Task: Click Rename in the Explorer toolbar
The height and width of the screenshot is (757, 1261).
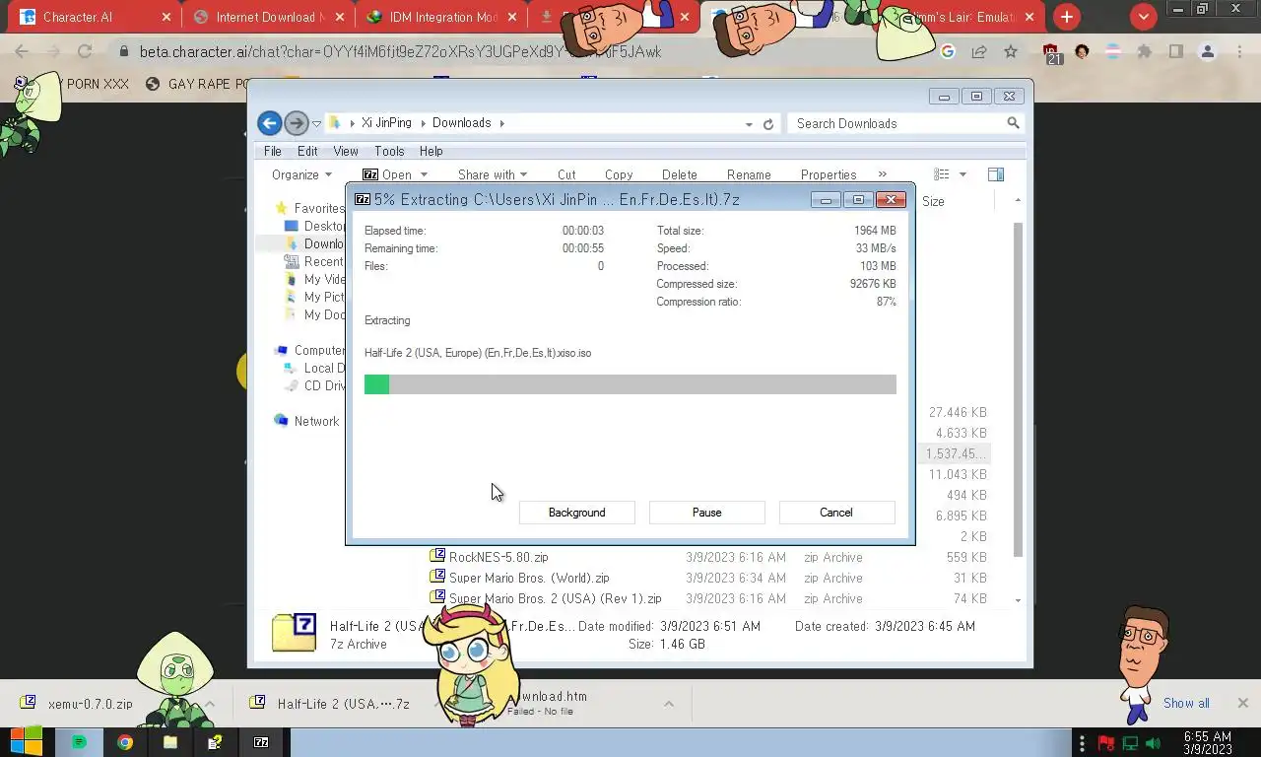Action: pyautogui.click(x=749, y=174)
